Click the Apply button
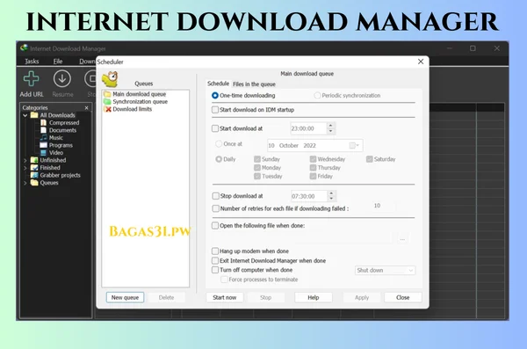527x349 pixels. [362, 297]
